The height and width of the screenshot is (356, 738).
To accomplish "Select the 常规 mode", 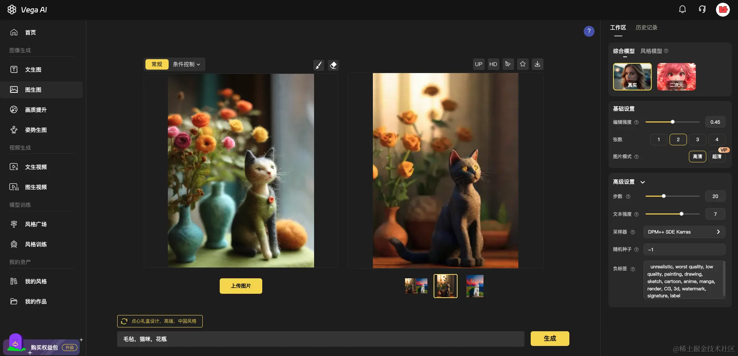I will click(x=157, y=64).
